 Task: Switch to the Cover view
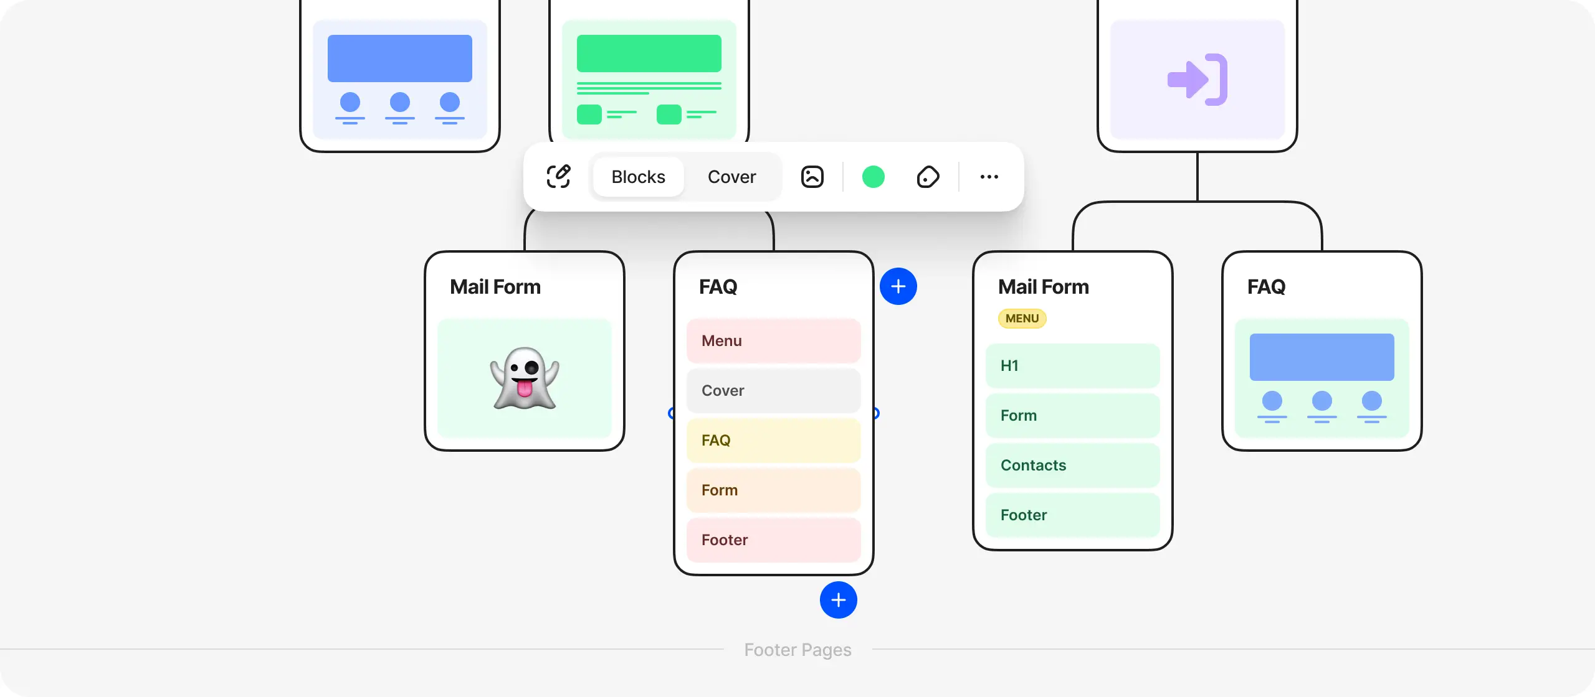pyautogui.click(x=731, y=177)
